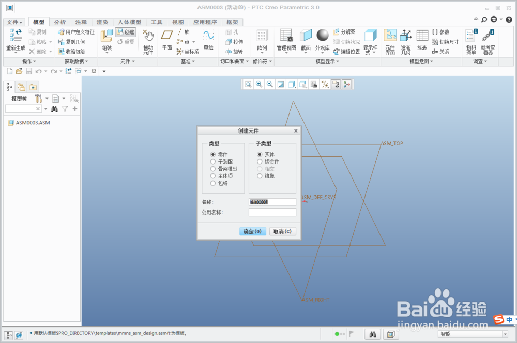Select the Sheetmetal (钣金件) radio button

[x=260, y=161]
